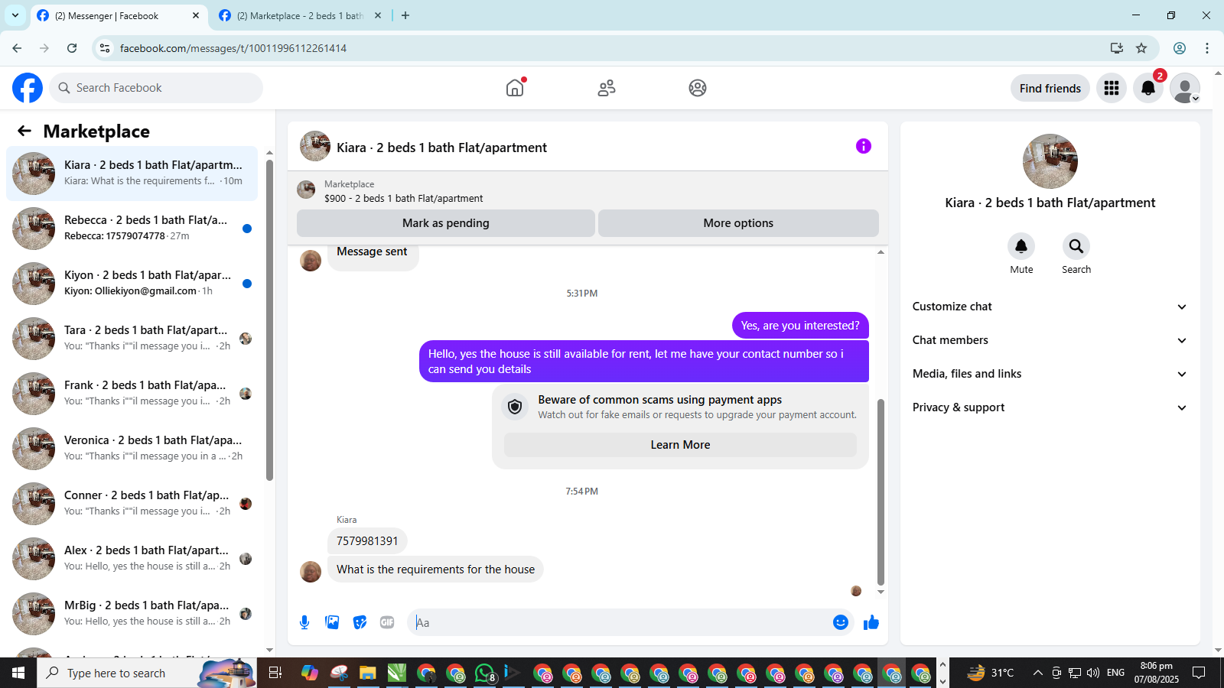Open MrBig's conversation in the list
The image size is (1224, 688).
click(132, 613)
